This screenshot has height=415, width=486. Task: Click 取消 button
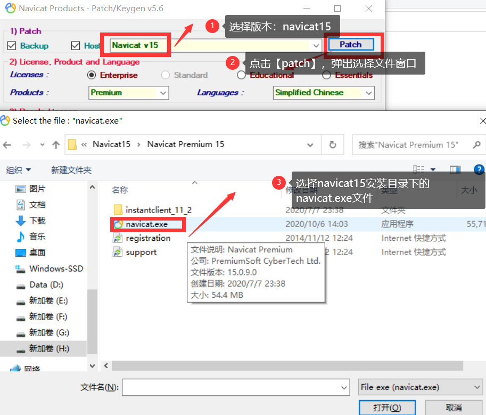(454, 407)
